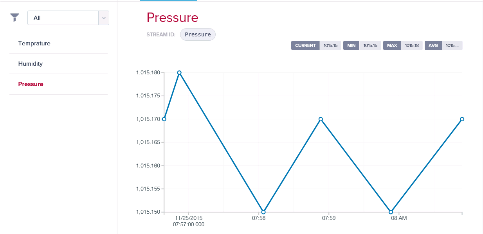Expand the filter dropdown arrow
Viewport: 483px width, 234px height.
(x=104, y=18)
